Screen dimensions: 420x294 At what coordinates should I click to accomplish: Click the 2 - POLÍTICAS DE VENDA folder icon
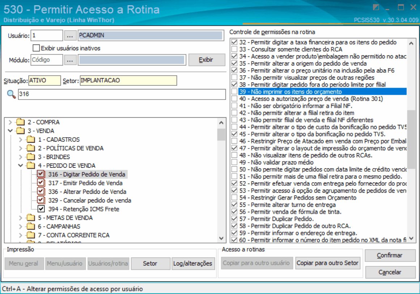31,148
